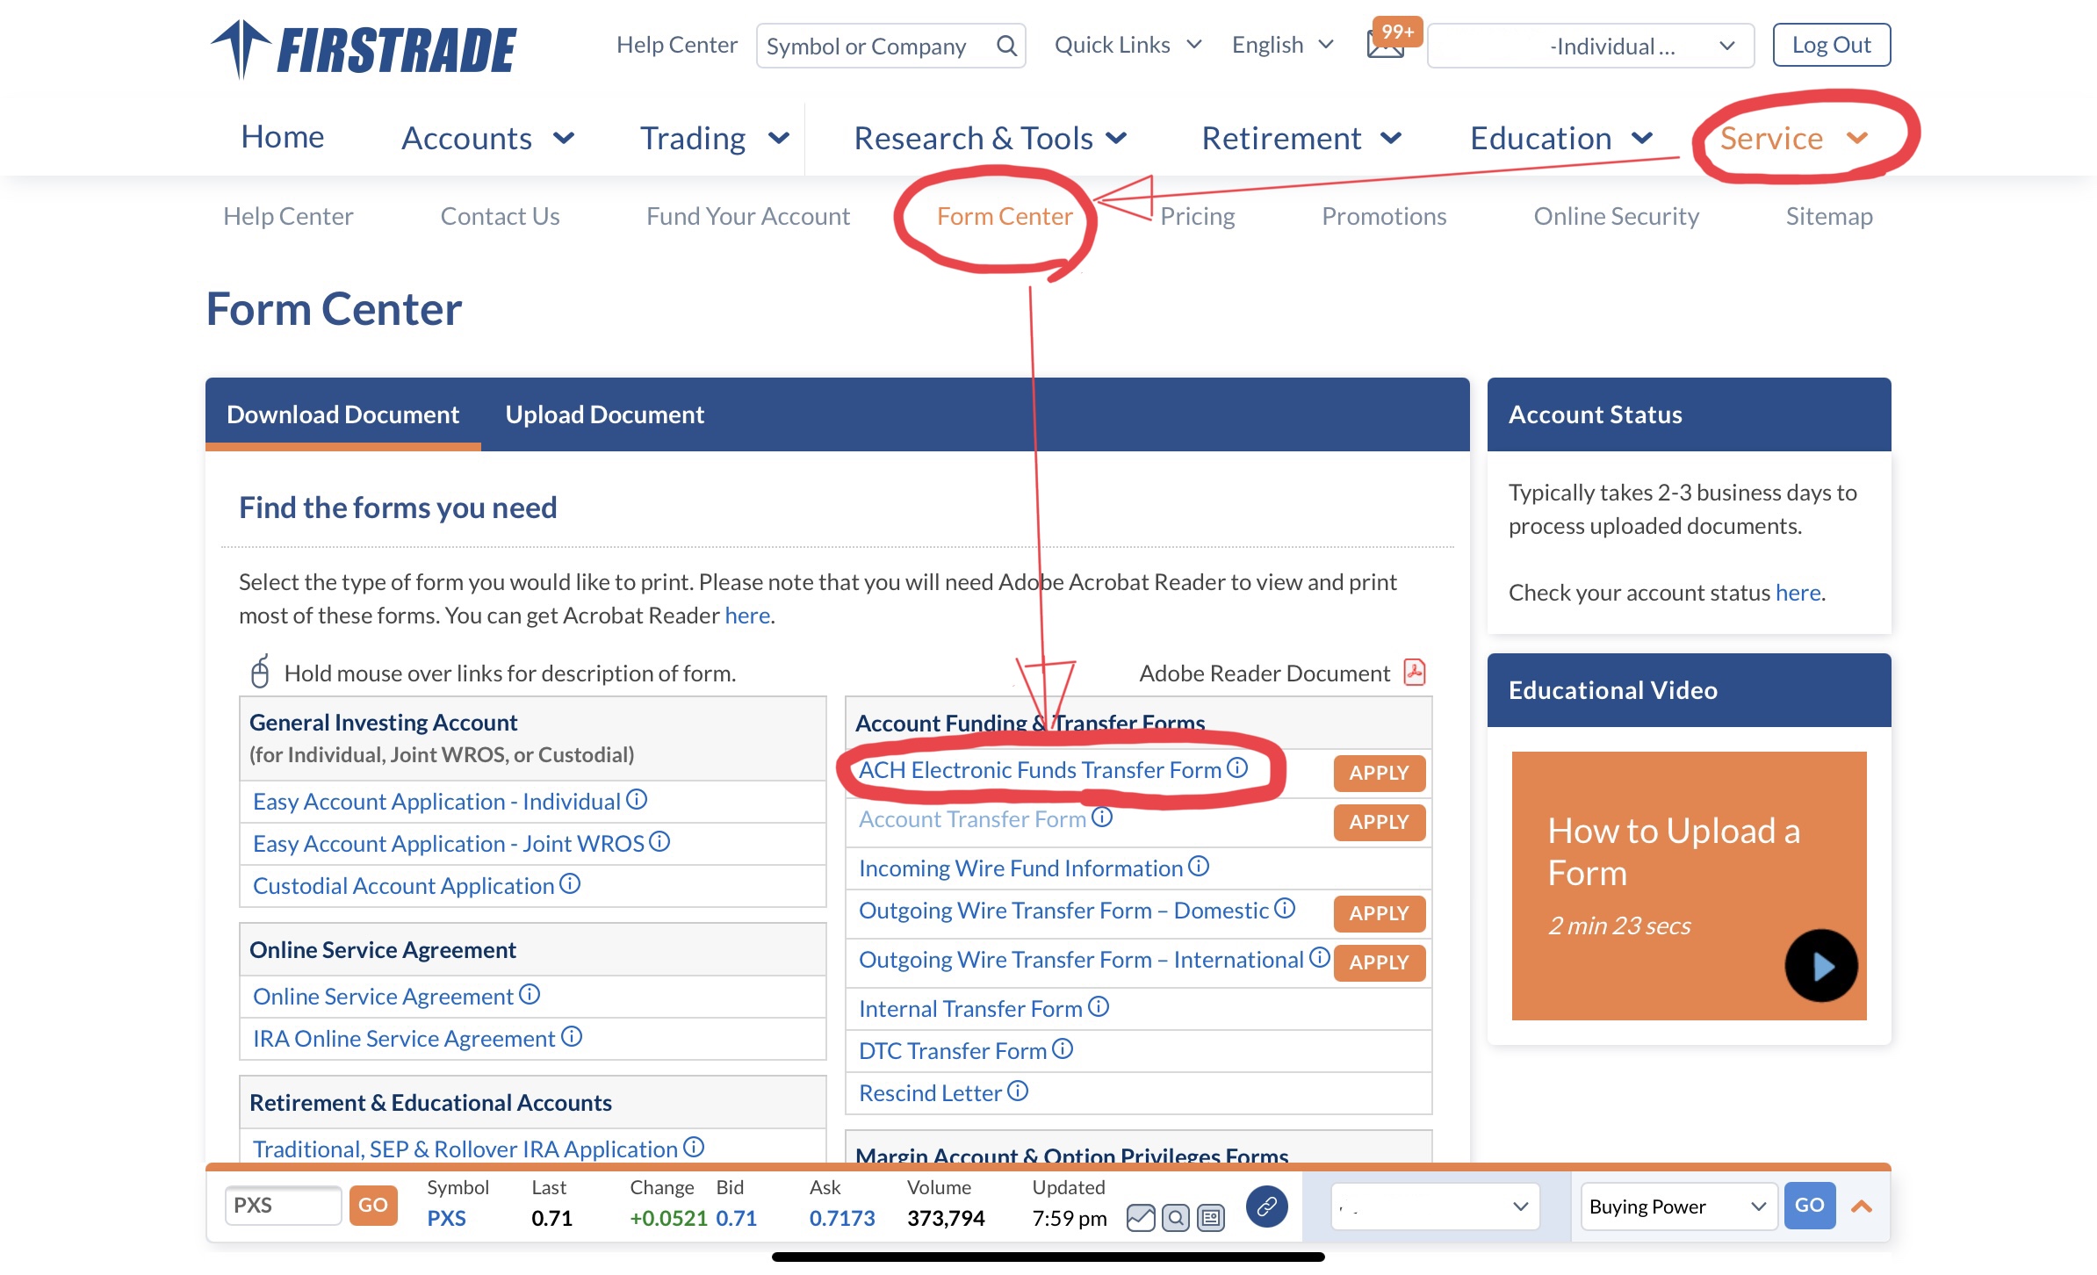Click the search magnifier icon
Screen dimensions: 2097x1275
[1006, 46]
